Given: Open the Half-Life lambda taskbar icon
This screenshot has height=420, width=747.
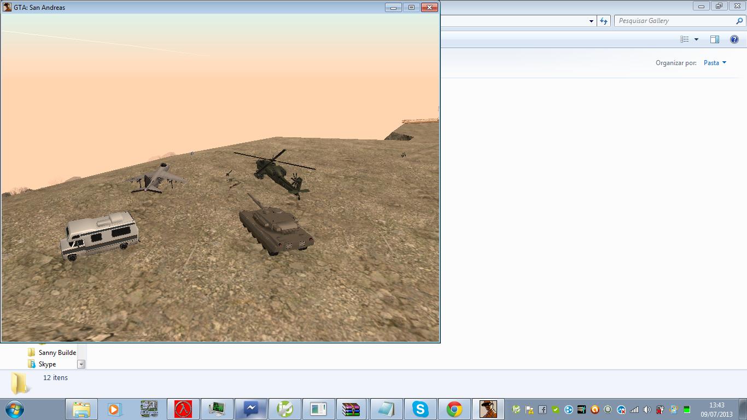Looking at the screenshot, I should pyautogui.click(x=183, y=409).
